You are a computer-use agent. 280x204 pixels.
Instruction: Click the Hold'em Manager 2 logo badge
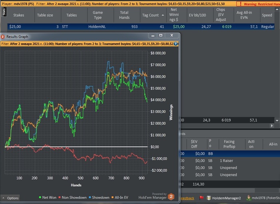[x=171, y=197]
